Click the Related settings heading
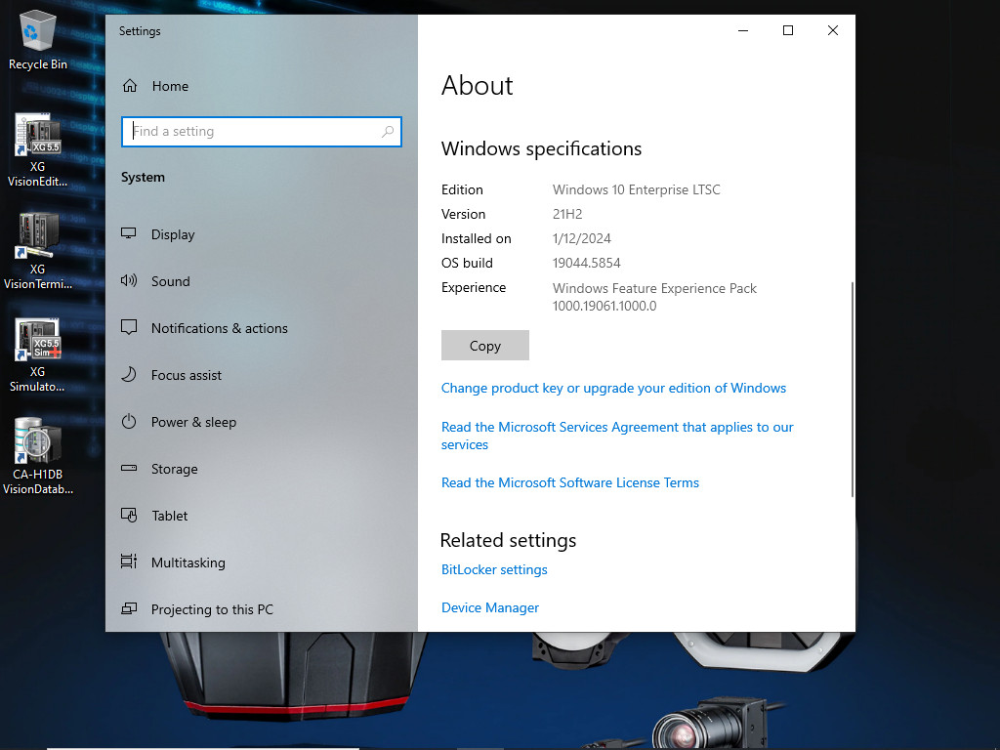1000x750 pixels. 508,540
